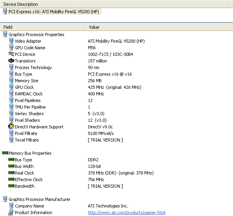This screenshot has height=216, width=233.
Task: Click the Real Clock memory icon
Action: point(11,173)
